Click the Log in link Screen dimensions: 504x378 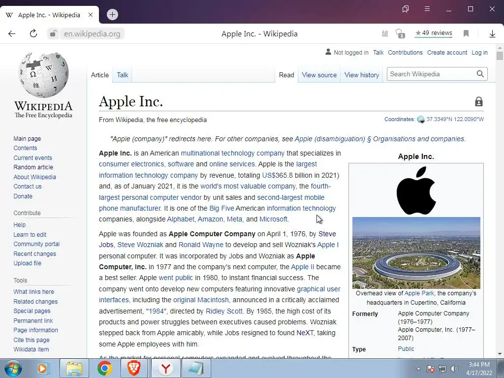tap(479, 52)
